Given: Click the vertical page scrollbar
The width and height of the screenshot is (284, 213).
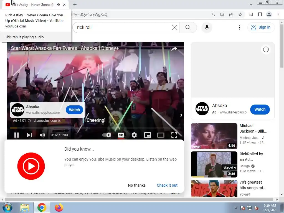Looking at the screenshot, I should (282, 46).
